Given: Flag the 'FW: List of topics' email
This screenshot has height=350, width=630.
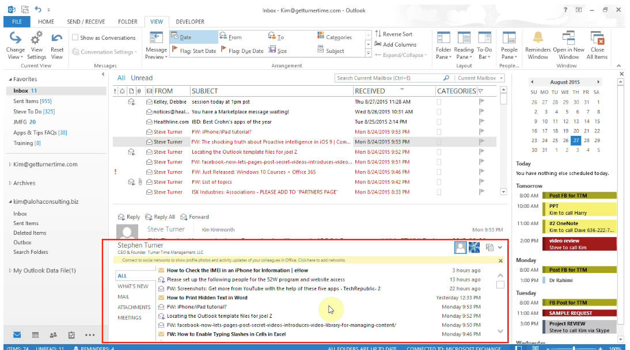Looking at the screenshot, I should click(481, 182).
